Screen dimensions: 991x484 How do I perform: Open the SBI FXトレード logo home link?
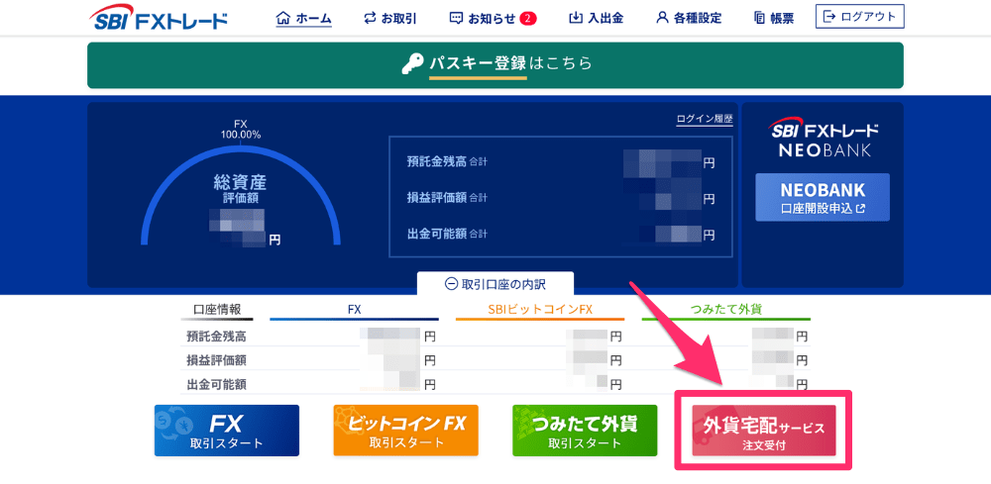pyautogui.click(x=158, y=19)
